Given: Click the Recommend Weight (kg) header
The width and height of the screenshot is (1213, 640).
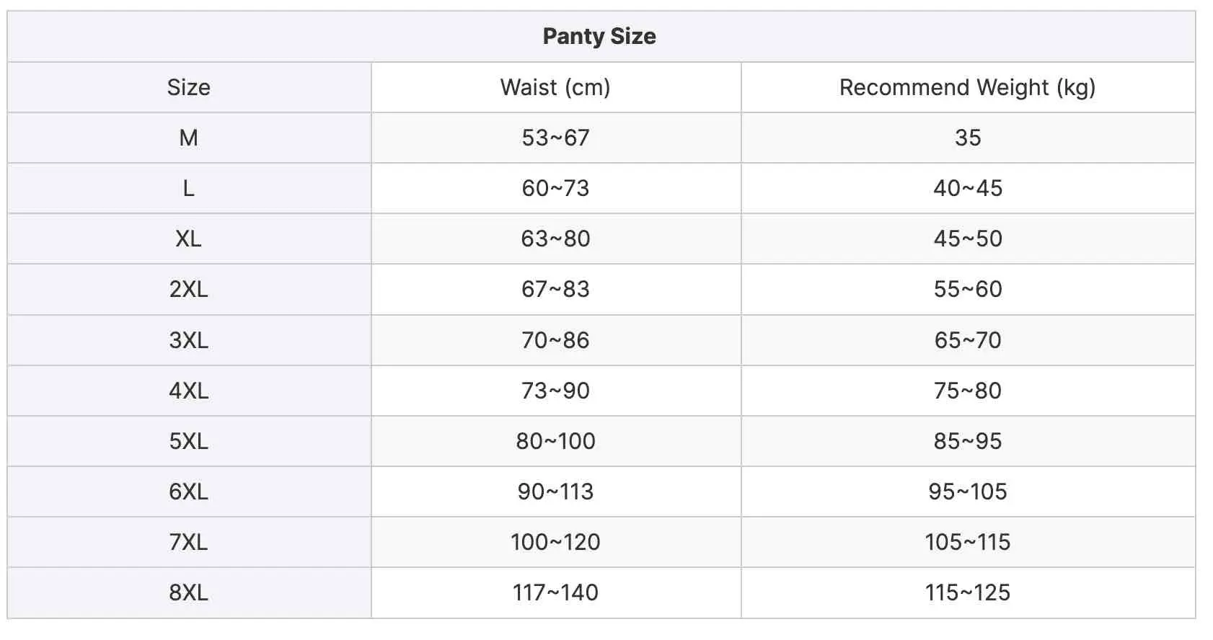Looking at the screenshot, I should click(x=968, y=87).
